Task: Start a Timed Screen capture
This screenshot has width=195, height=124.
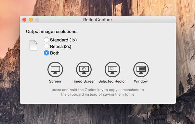Action: click(x=84, y=70)
